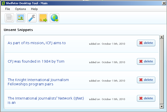Click the image picture toolbar icon
Screen dimensions: 167x112
coord(21,18)
